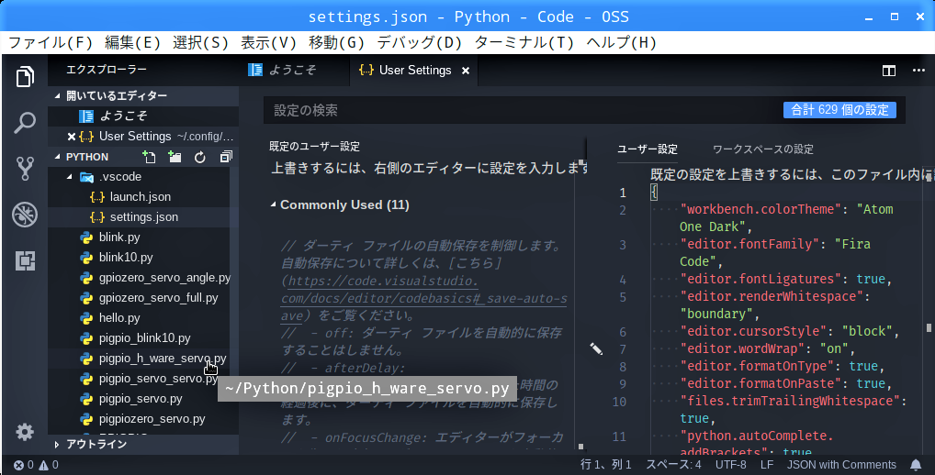The width and height of the screenshot is (935, 475).
Task: Open the デバッグ(D) menu
Action: click(x=419, y=43)
